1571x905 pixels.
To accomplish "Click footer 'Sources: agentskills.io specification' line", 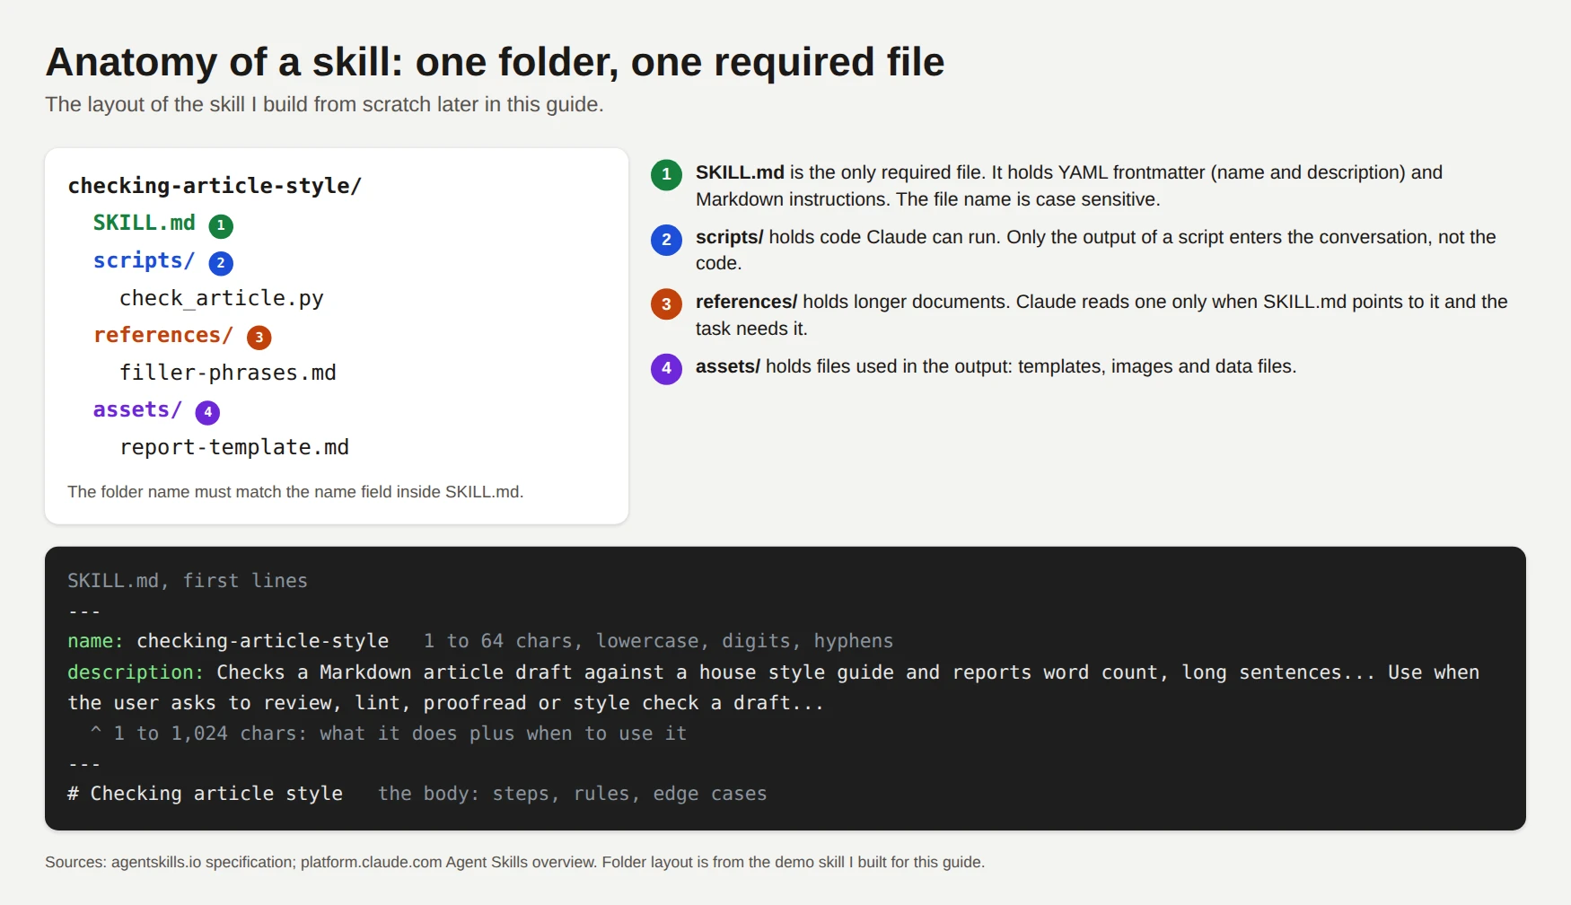I will click(x=514, y=862).
